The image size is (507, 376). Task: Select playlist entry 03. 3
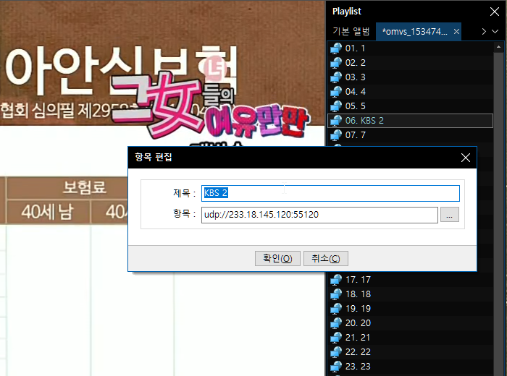click(411, 77)
